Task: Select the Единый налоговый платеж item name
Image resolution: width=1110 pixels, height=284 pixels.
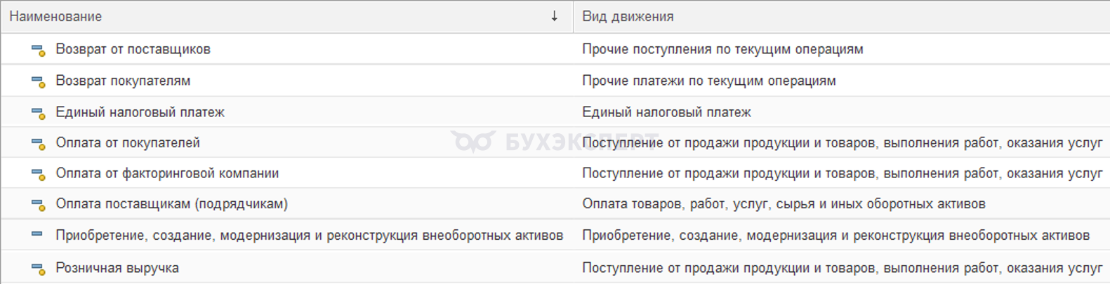Action: click(140, 112)
